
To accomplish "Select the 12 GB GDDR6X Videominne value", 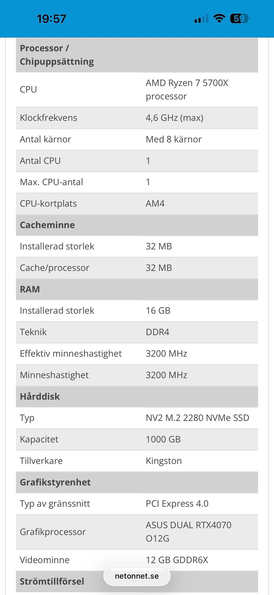I will coord(177,560).
